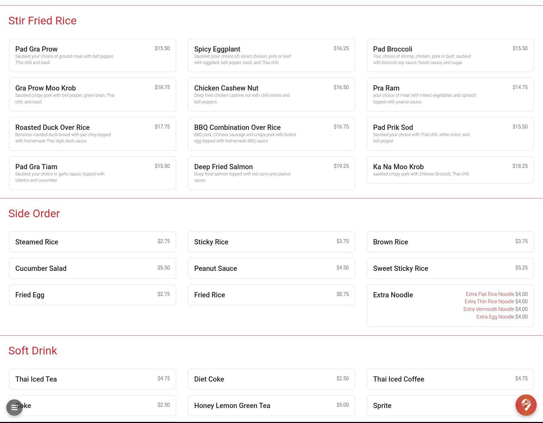
Task: Select the Sticky Rice side
Action: click(x=271, y=242)
